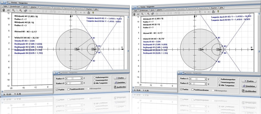Screen dimensions: 261x114
Task: Click the calculator icon in left window toolbar
Action: (x=4, y=10)
